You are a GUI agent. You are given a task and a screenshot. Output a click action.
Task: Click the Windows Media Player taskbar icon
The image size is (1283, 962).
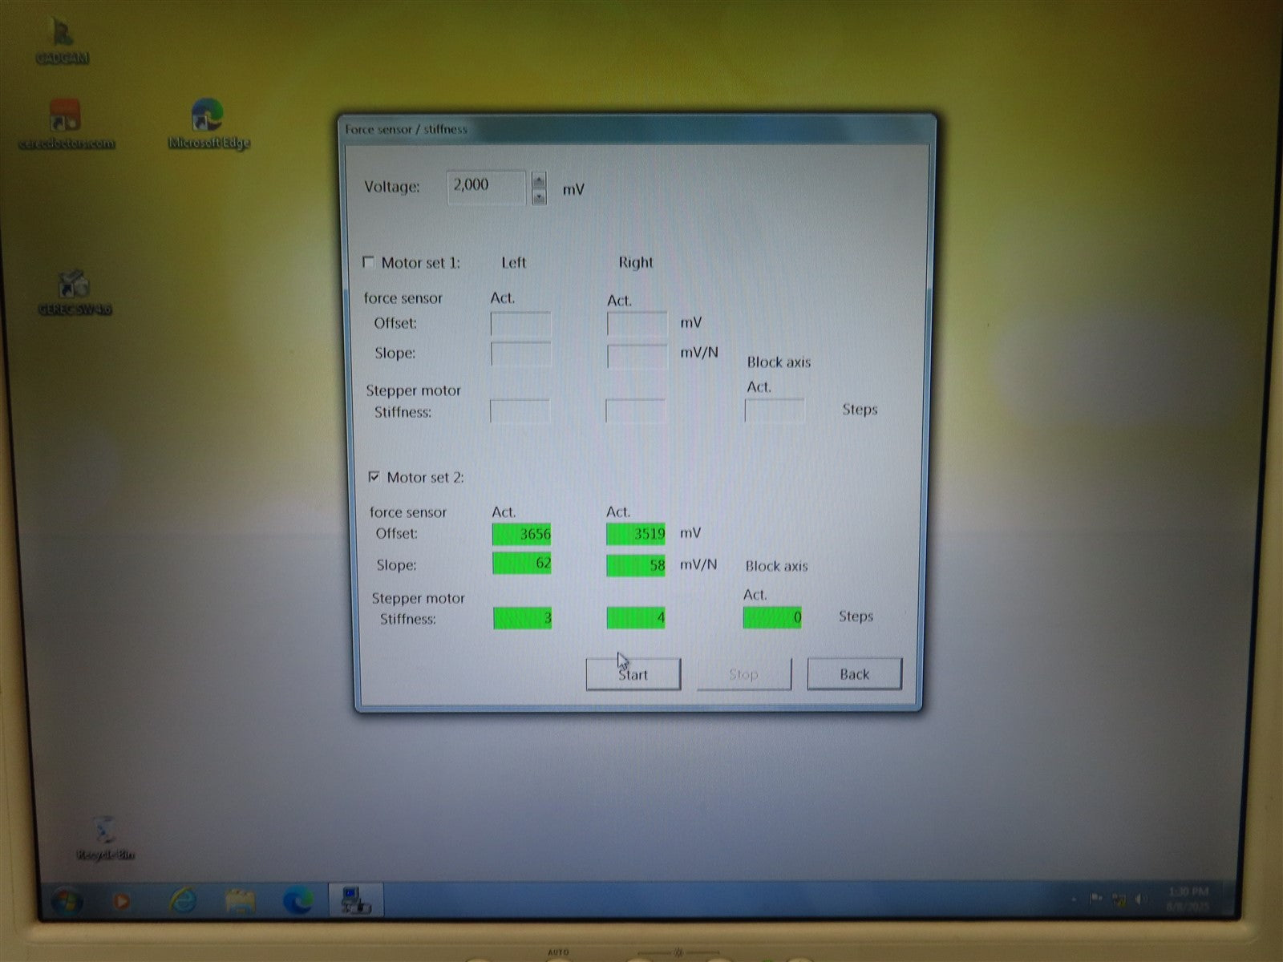coord(122,901)
